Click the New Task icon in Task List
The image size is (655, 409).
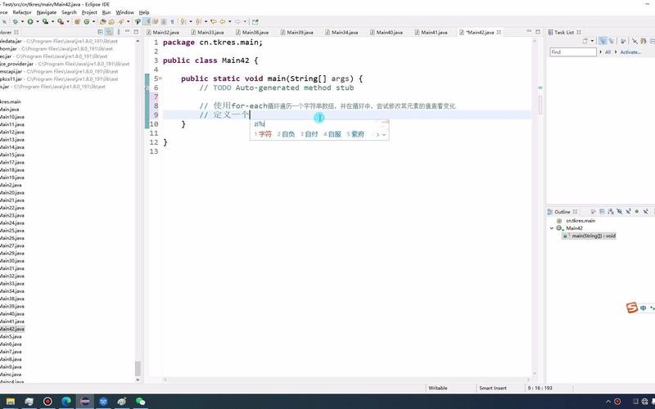click(x=585, y=41)
